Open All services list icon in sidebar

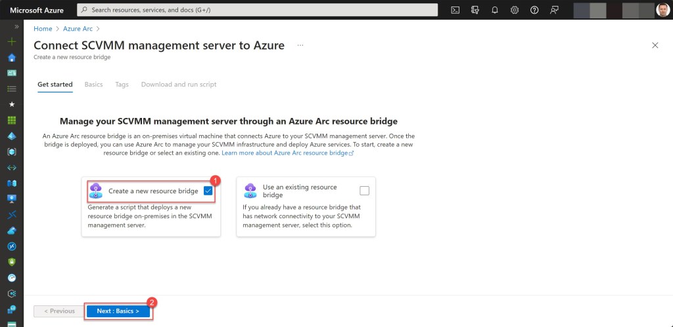coord(11,88)
